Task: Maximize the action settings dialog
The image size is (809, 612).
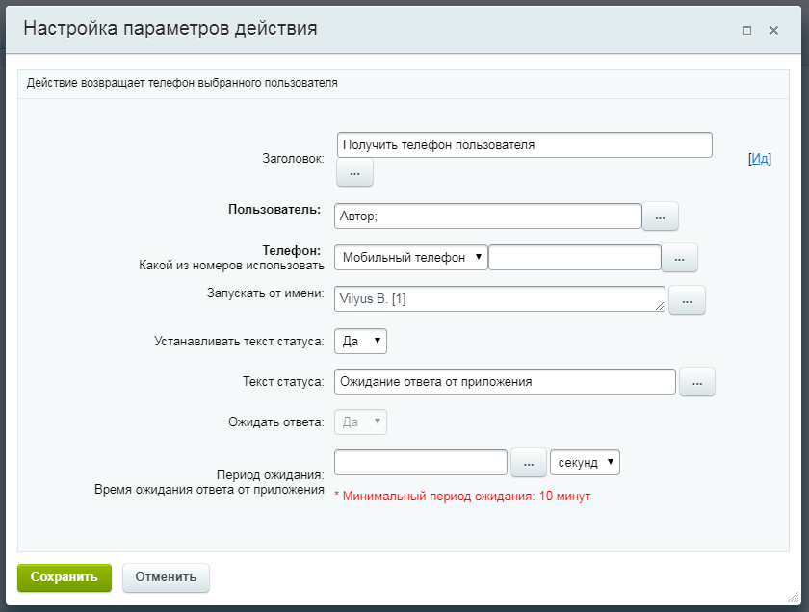Action: (x=746, y=30)
